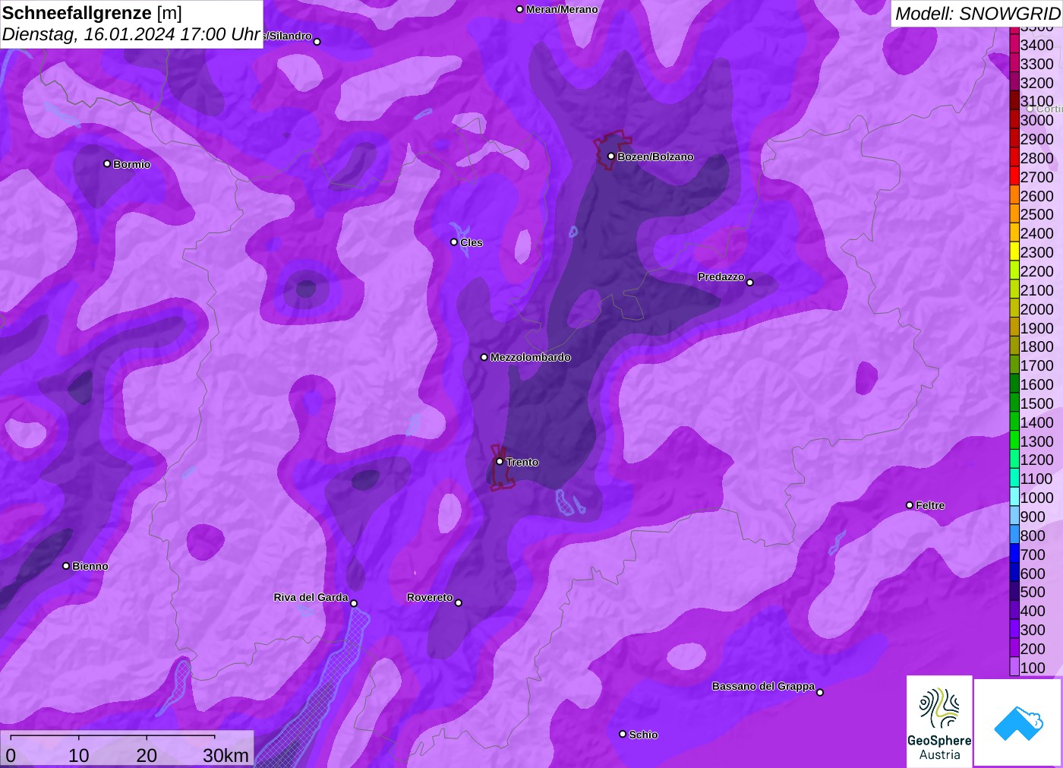The width and height of the screenshot is (1063, 768).
Task: Click the Riva del Garda marker
Action: (x=354, y=604)
